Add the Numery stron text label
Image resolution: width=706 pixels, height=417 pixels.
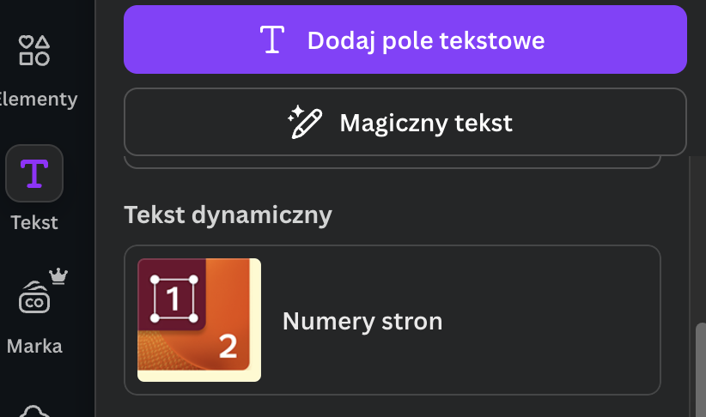click(362, 322)
